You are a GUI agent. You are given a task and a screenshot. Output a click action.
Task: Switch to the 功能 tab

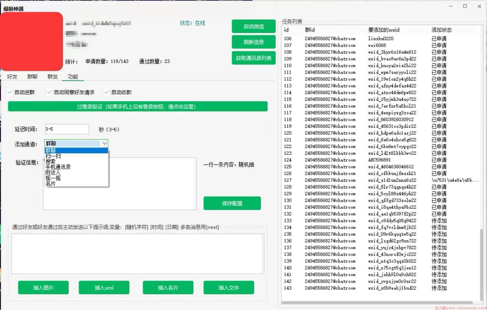point(73,76)
